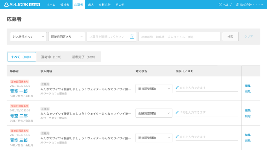Image resolution: width=267 pixels, height=156 pixels.
Task: Click 削除 for 青空 三郎
Action: click(247, 141)
